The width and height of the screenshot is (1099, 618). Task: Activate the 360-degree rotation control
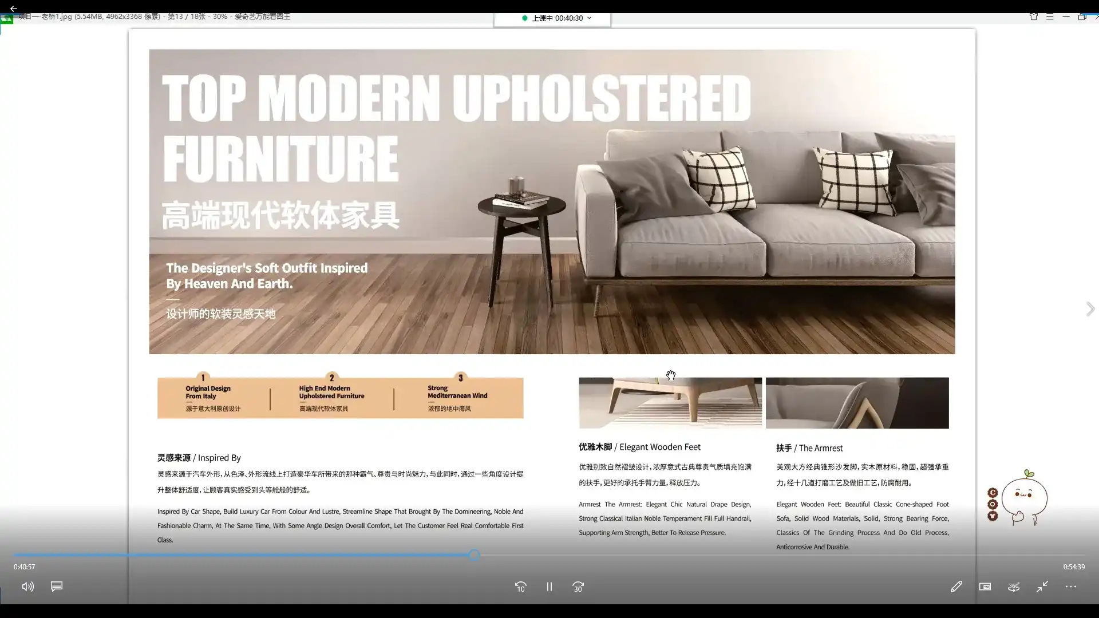coord(1013,587)
